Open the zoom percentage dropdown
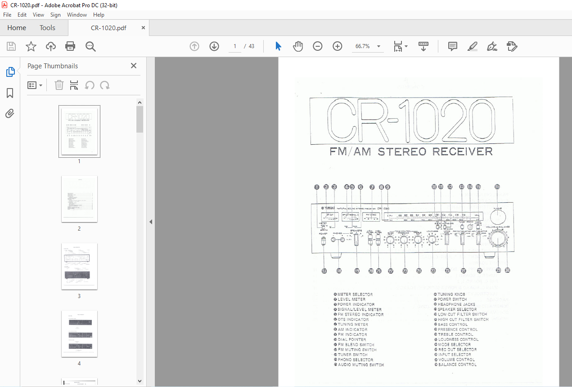 pyautogui.click(x=378, y=46)
